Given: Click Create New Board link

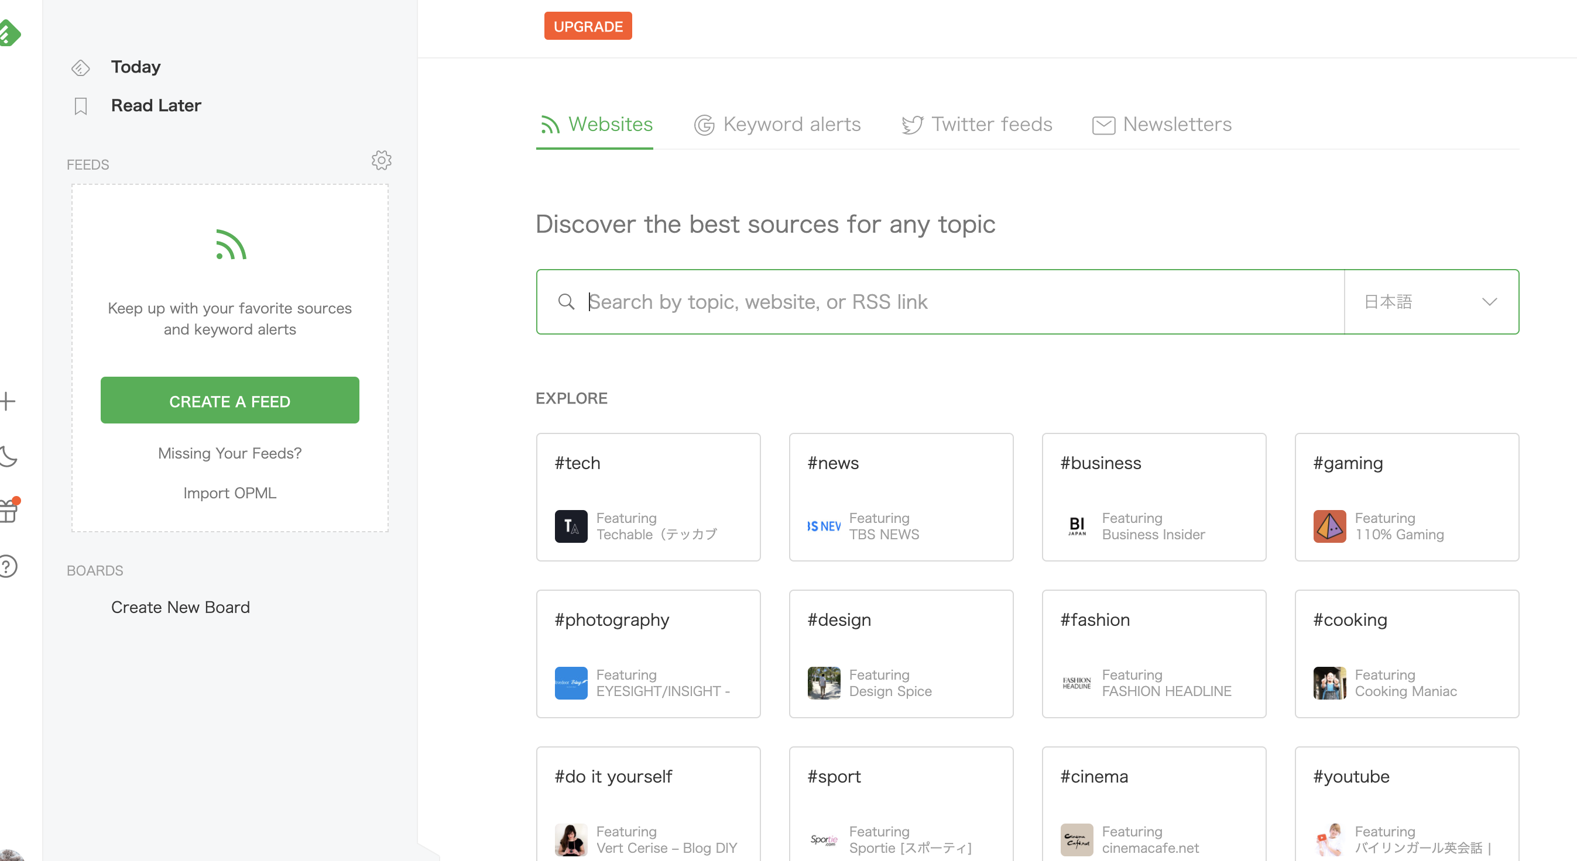Looking at the screenshot, I should 180,607.
